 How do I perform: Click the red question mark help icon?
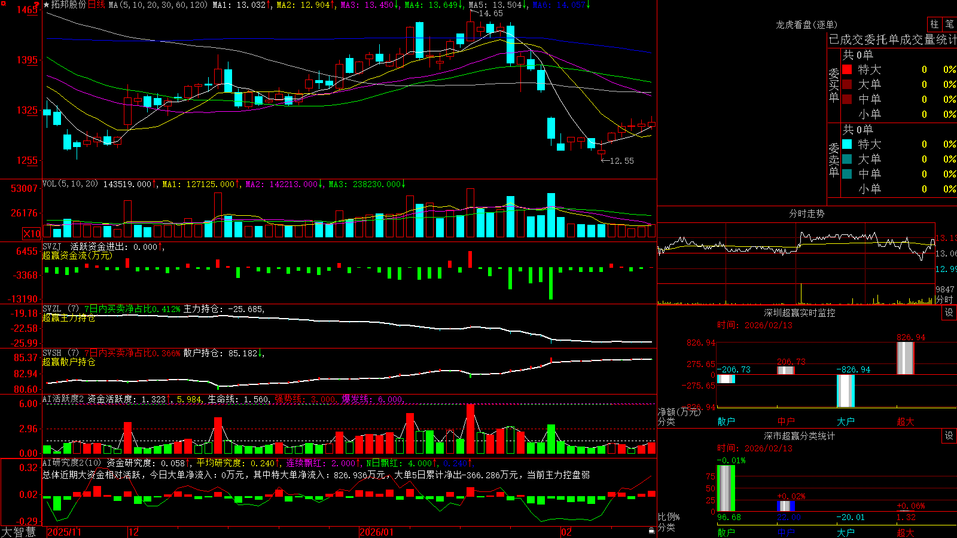(x=37, y=4)
